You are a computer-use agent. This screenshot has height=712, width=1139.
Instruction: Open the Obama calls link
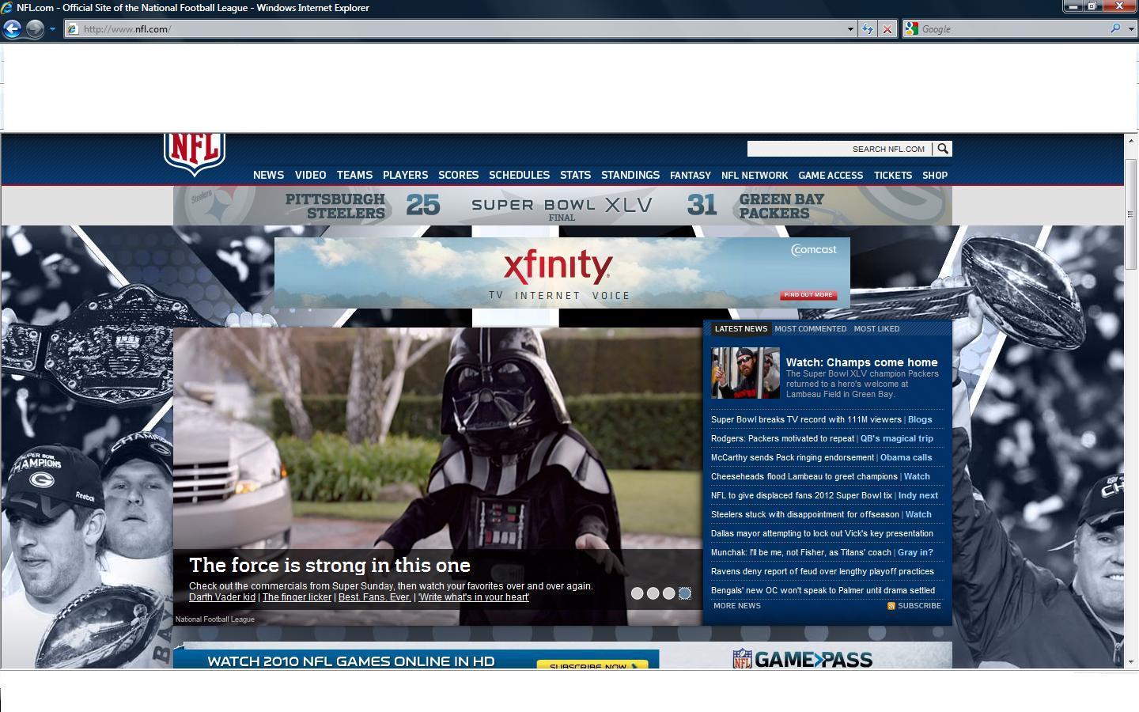(x=906, y=457)
